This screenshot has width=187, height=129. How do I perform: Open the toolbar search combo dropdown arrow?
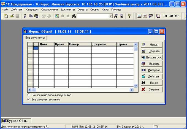pos(111,16)
